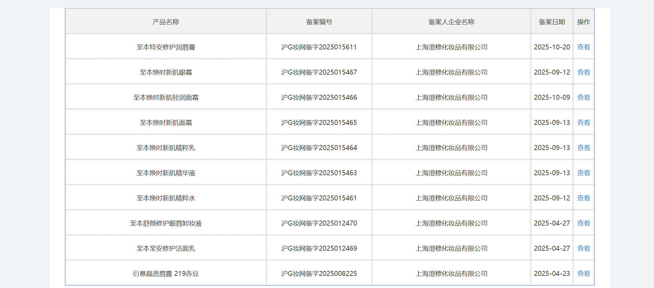Select record number 沪G妆网备字2025015611
The image size is (654, 288).
pos(319,47)
